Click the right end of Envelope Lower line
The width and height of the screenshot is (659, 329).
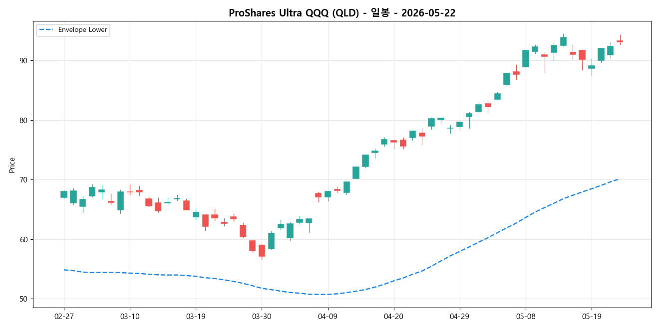(x=619, y=178)
